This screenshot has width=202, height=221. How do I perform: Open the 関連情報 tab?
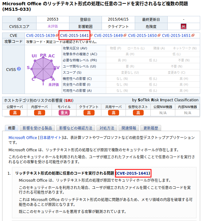click(x=129, y=128)
